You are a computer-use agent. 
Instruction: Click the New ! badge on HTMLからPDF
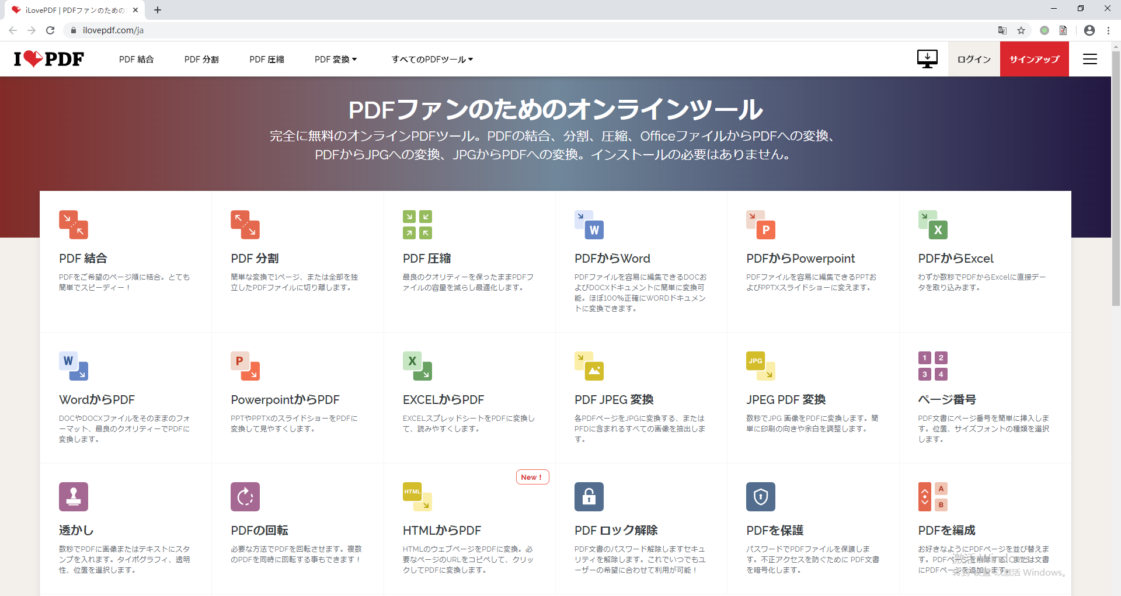532,477
